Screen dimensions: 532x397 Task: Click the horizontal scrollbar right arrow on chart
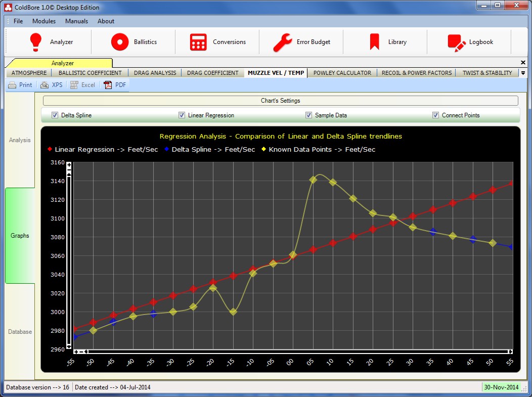[x=510, y=352]
